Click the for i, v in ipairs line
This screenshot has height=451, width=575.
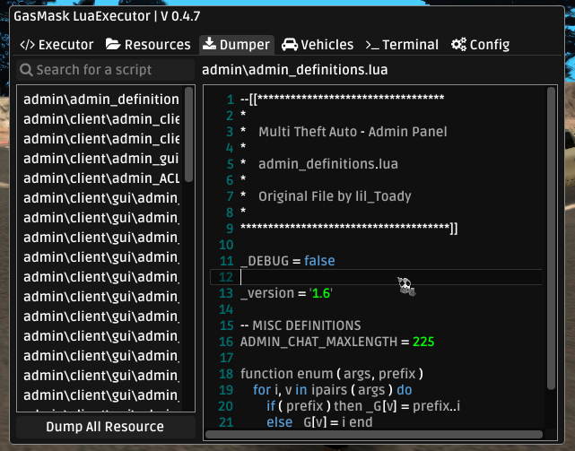tap(332, 390)
